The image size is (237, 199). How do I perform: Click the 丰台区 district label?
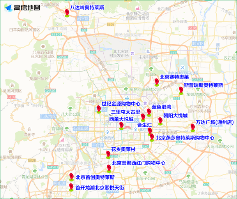click(98, 145)
